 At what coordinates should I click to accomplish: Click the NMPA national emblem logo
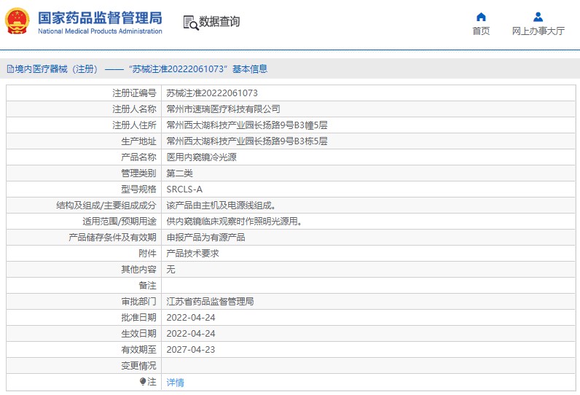[17, 21]
